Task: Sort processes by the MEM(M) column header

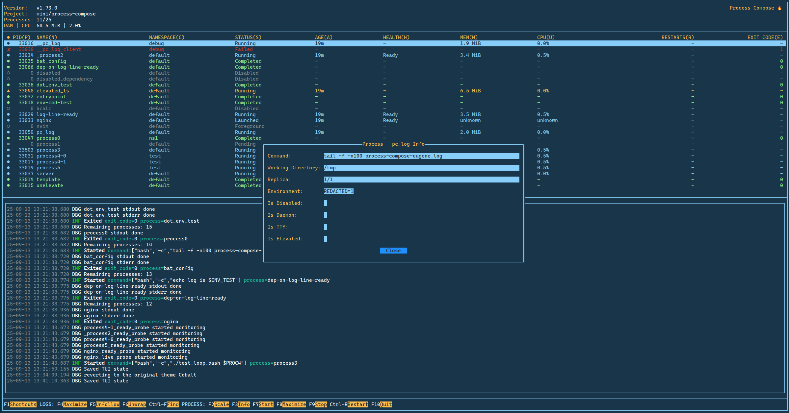Action: point(469,37)
